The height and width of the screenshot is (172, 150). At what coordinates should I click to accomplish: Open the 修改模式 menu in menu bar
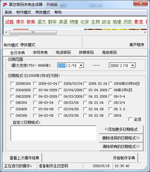(x=43, y=12)
